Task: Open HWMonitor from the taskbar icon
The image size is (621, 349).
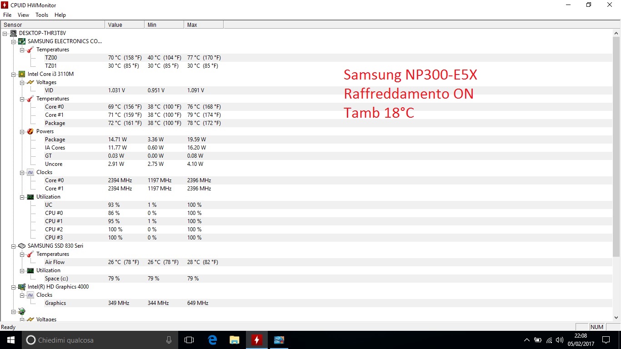Action: pos(257,339)
